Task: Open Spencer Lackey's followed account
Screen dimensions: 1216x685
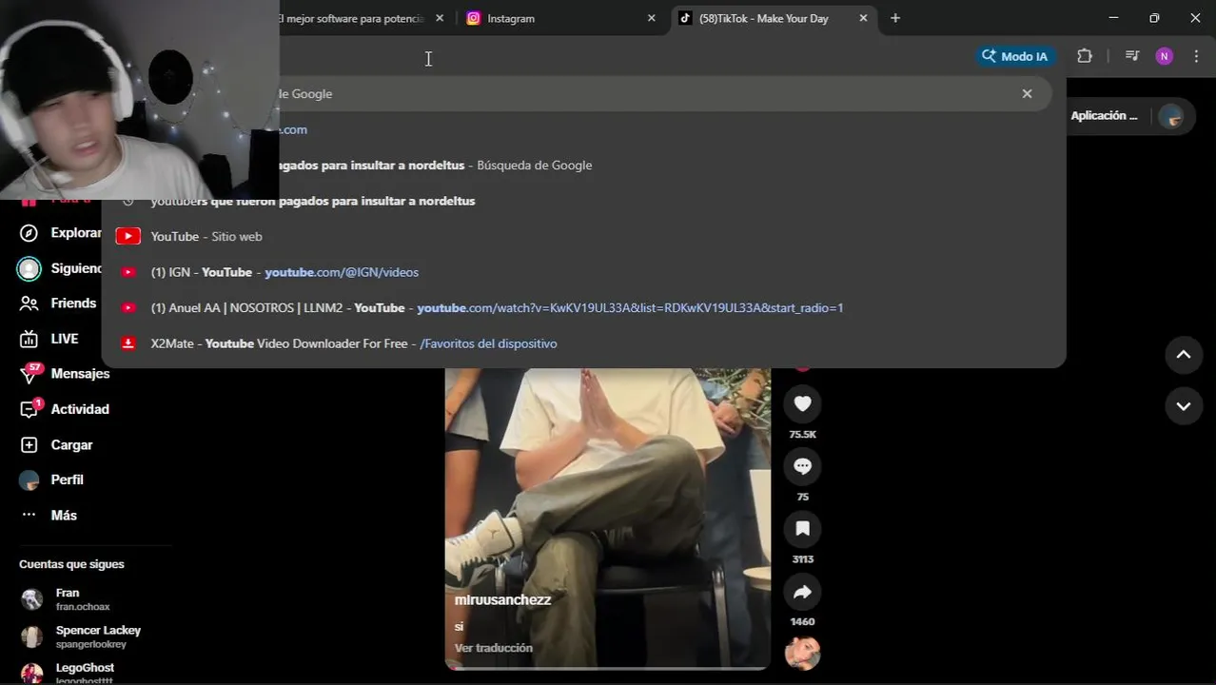Action: tap(81, 636)
